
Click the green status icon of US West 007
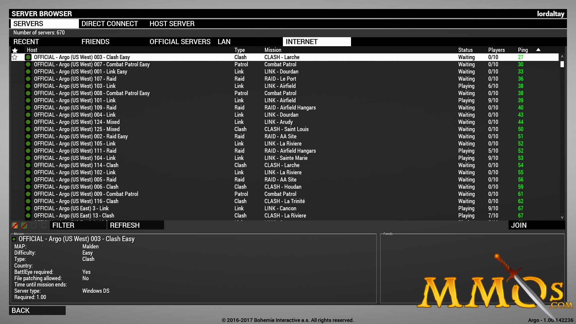coord(28,64)
